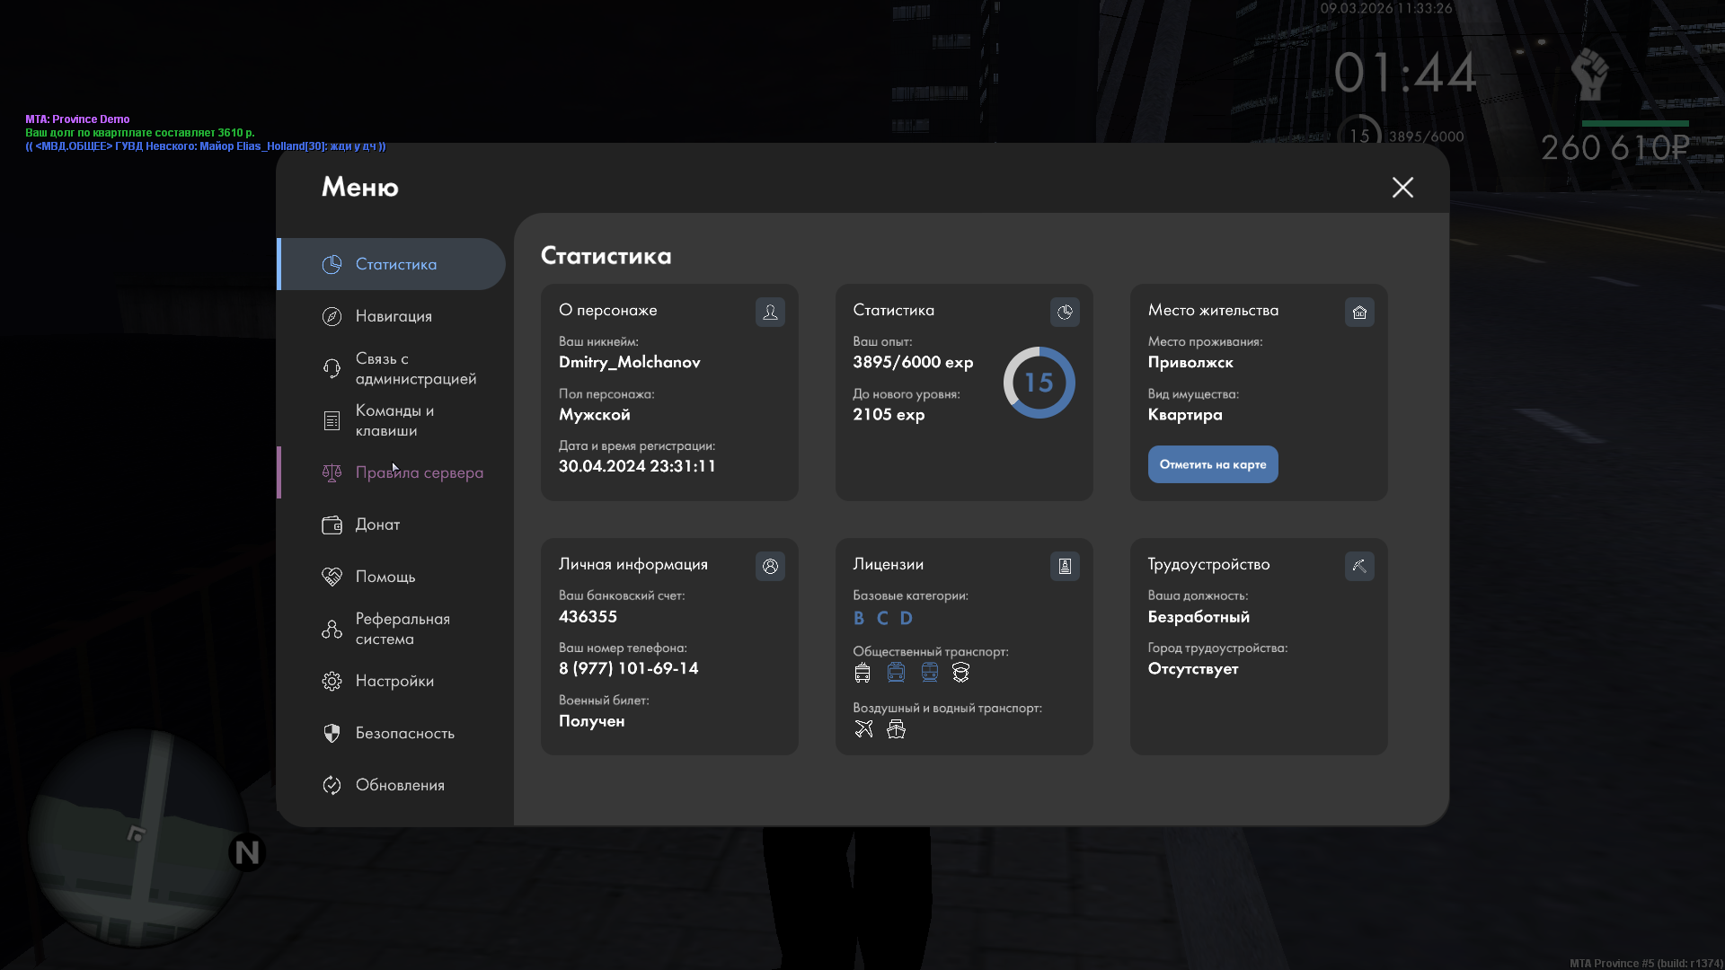Click the license category B letter
This screenshot has width=1725, height=970.
(859, 618)
